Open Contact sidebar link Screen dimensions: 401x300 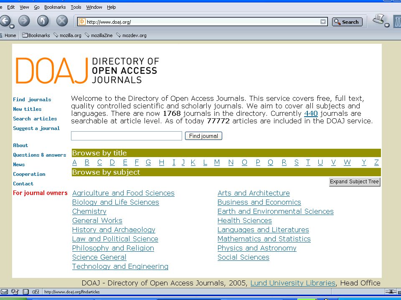[23, 184]
